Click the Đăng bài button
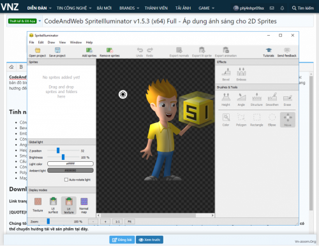319x246 pixels. [122, 240]
